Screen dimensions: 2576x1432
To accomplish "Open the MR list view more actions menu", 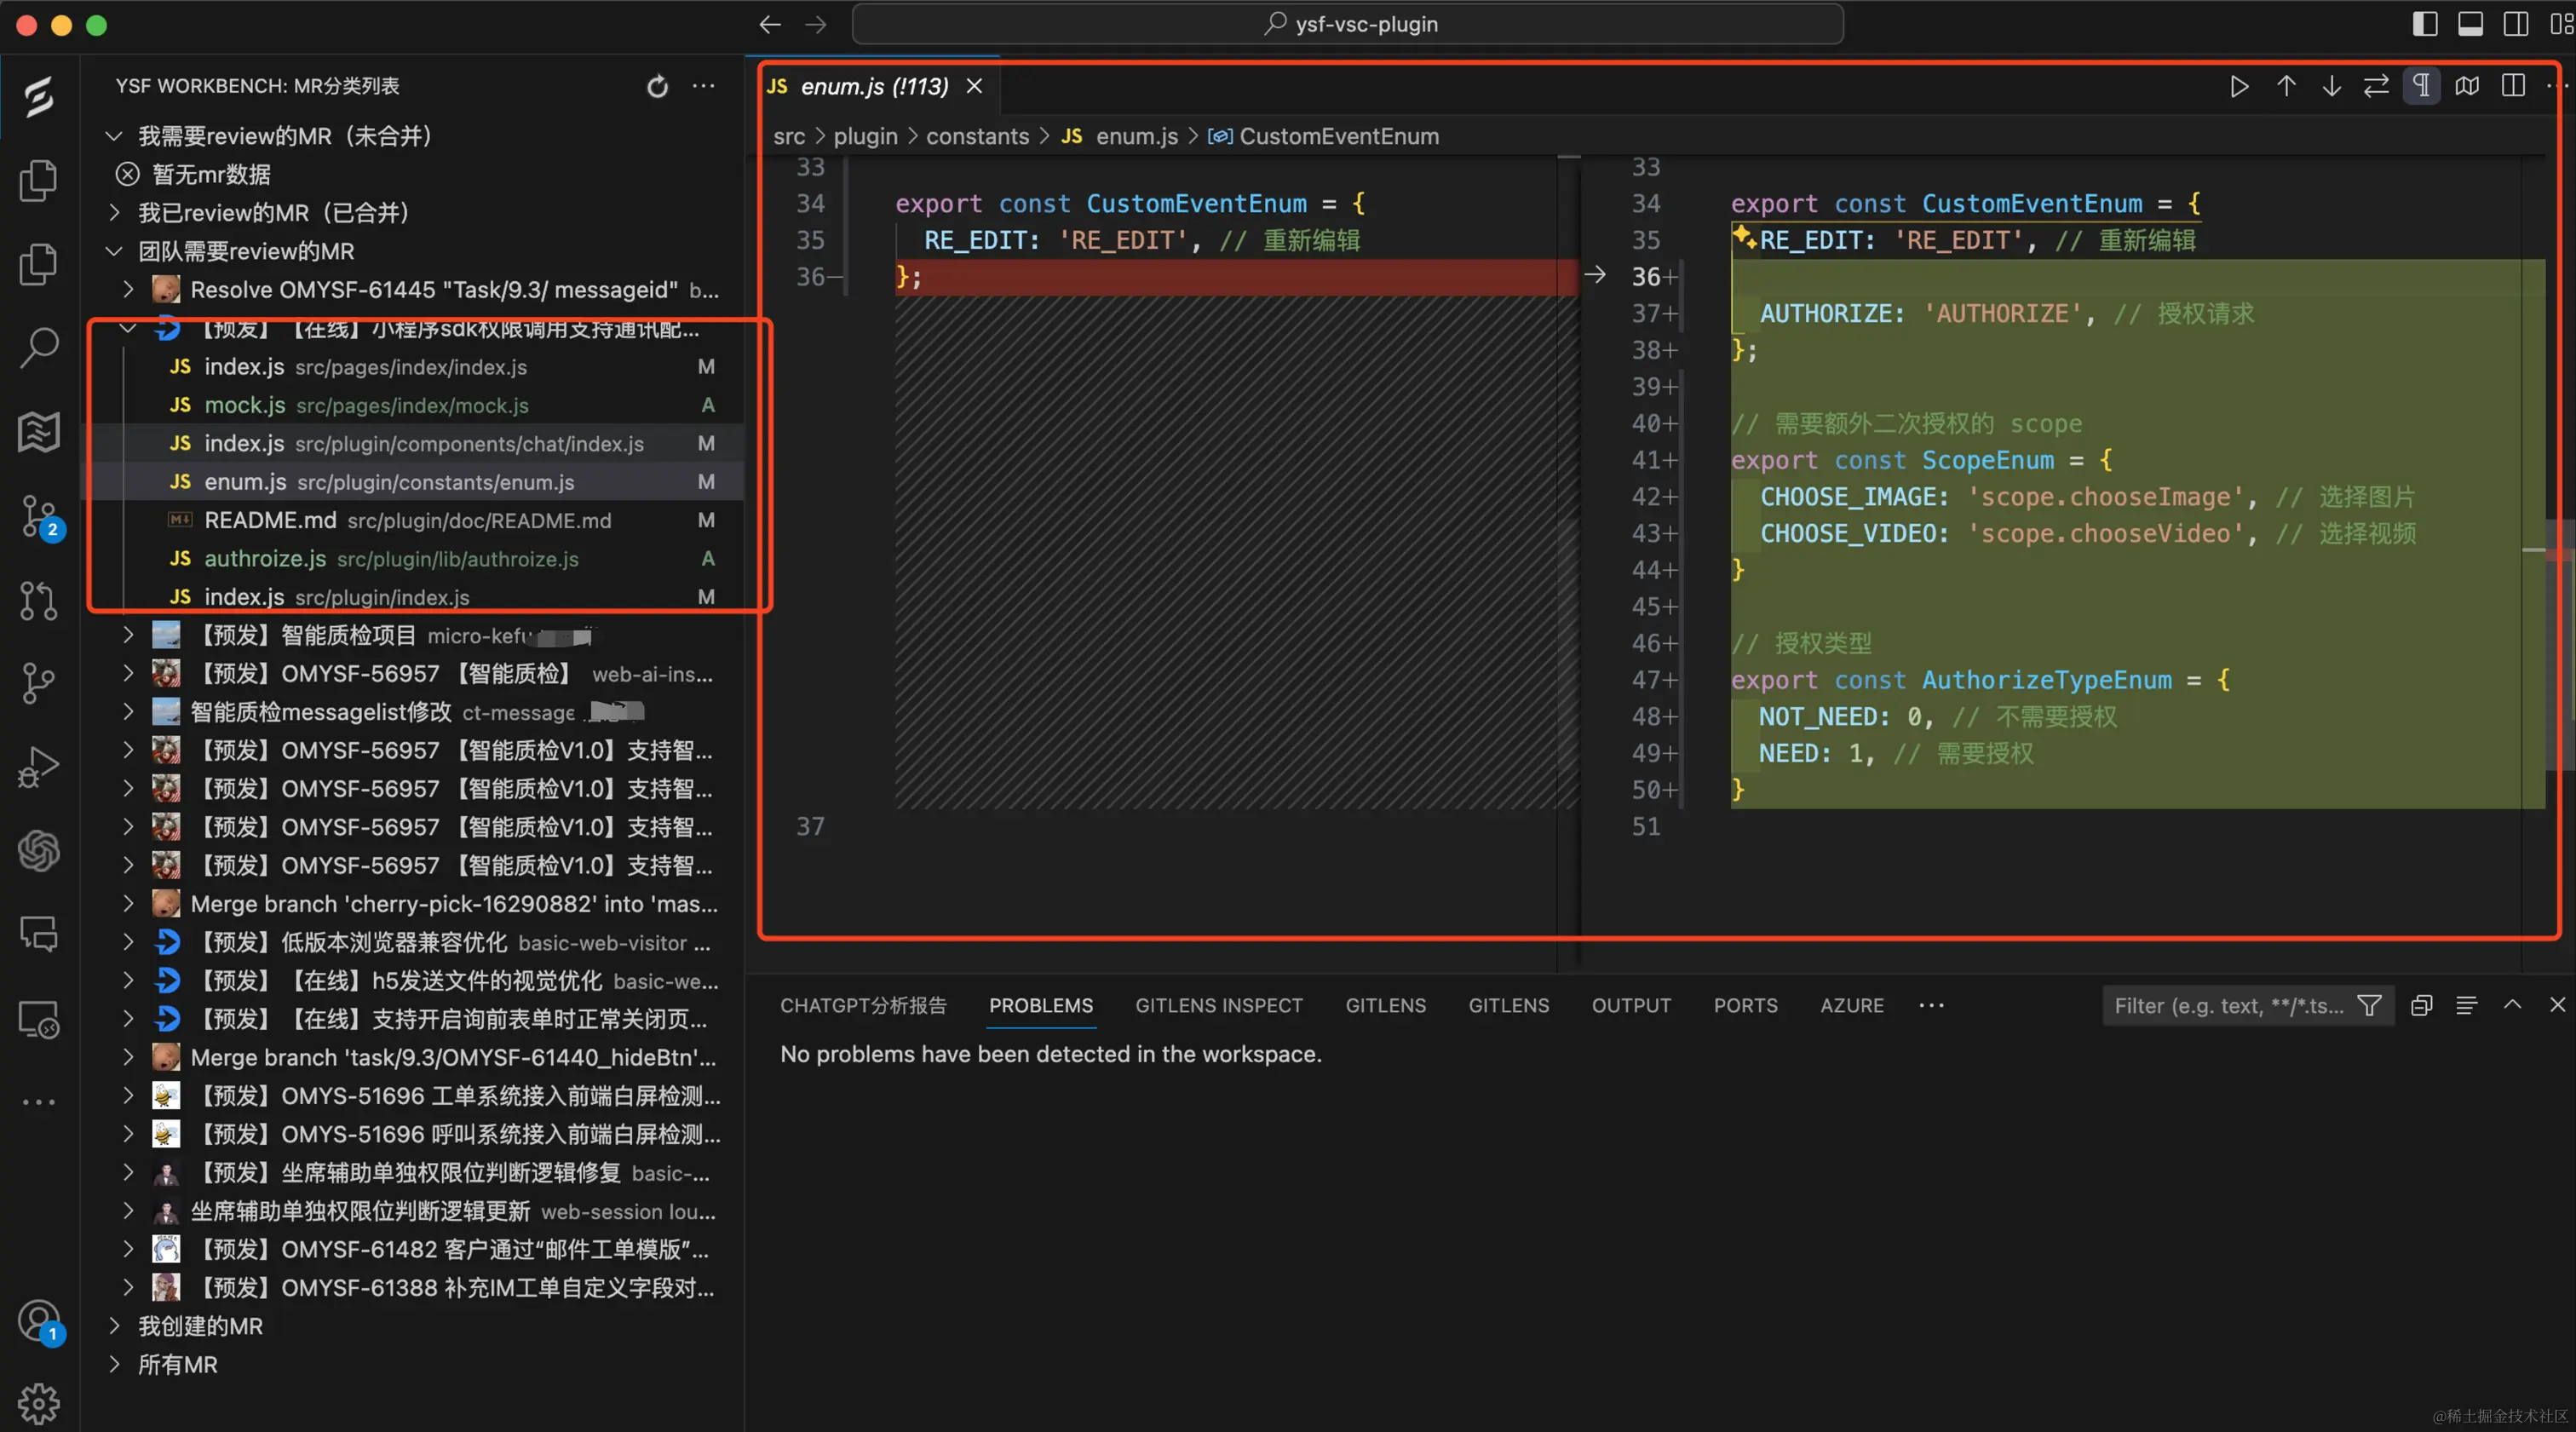I will (x=704, y=86).
